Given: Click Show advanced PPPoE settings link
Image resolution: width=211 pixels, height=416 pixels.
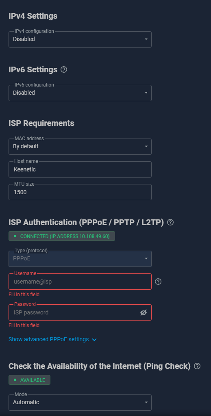Looking at the screenshot, I should tap(48, 339).
